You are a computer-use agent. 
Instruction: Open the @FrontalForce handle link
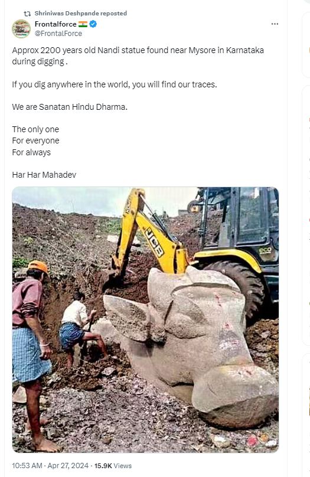click(58, 34)
